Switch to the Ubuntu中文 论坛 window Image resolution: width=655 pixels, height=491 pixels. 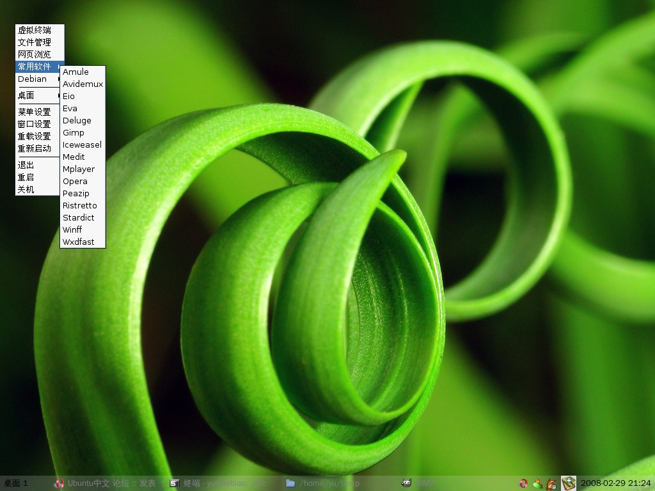111,483
